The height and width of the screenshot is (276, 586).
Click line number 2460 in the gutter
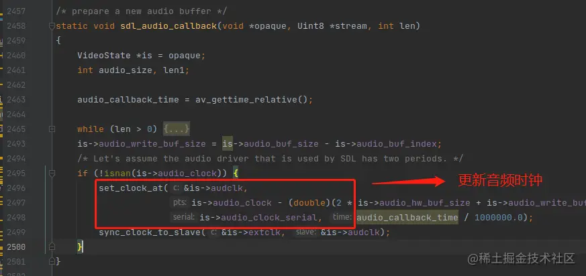tap(16, 56)
